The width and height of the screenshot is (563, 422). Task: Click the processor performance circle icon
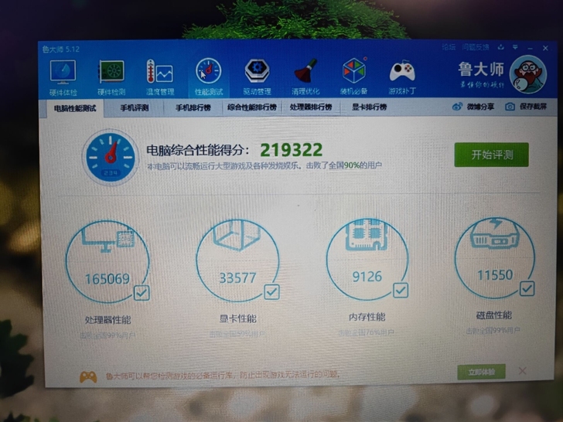(107, 262)
